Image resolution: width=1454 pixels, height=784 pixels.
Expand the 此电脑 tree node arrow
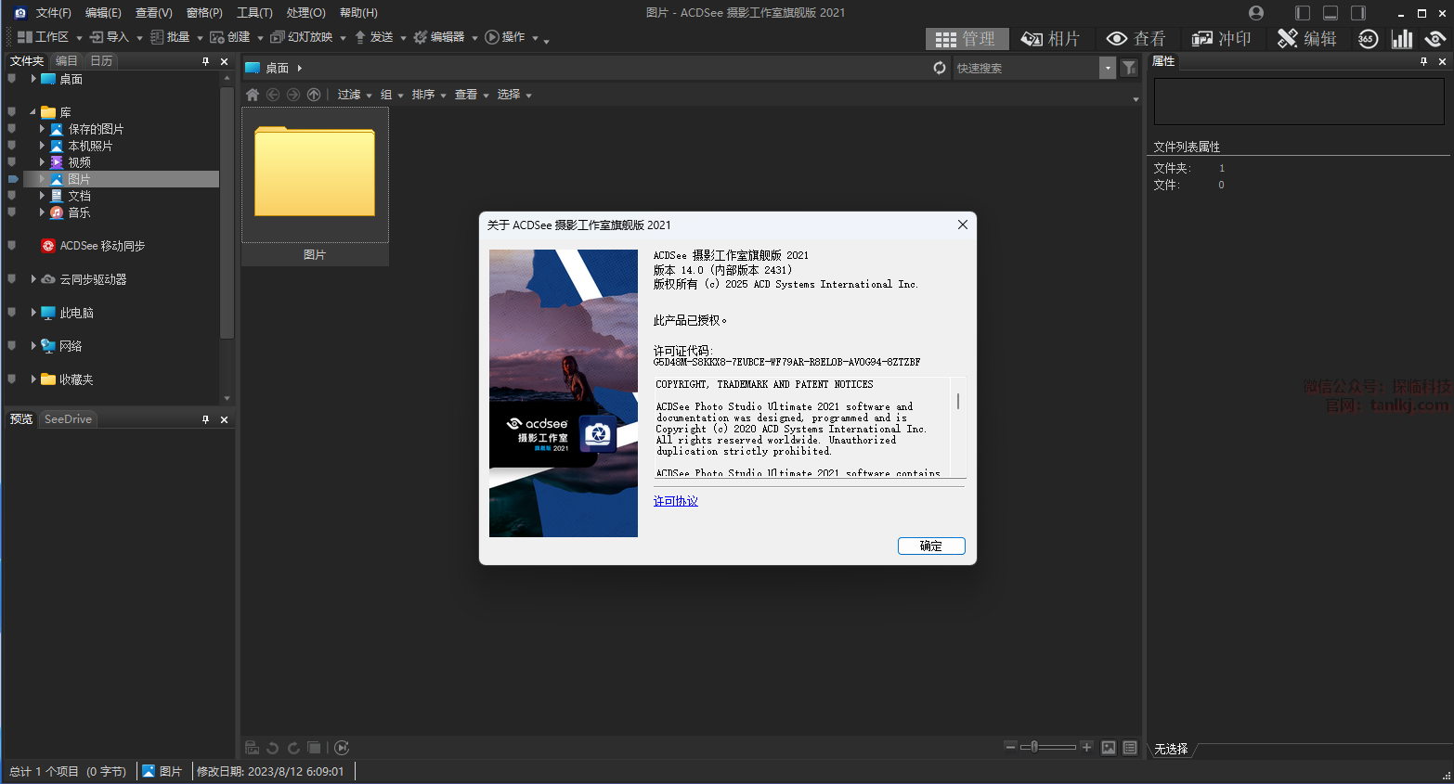coord(33,313)
